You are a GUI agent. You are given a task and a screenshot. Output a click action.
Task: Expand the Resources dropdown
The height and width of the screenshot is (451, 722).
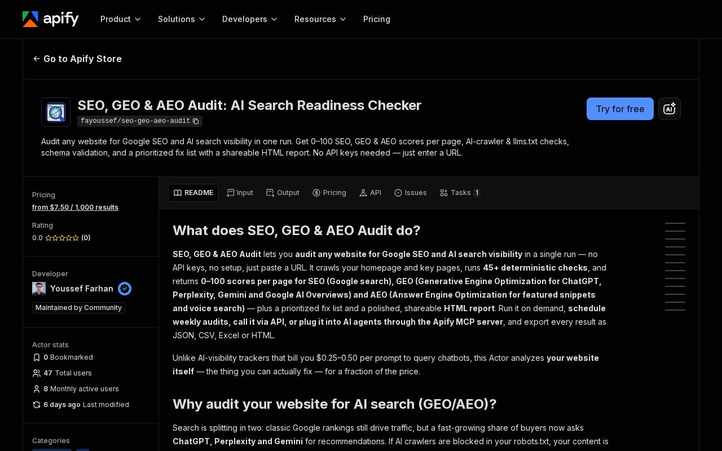point(320,19)
